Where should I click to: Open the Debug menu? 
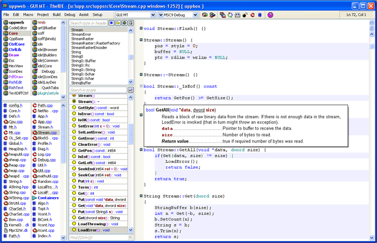click(x=70, y=15)
